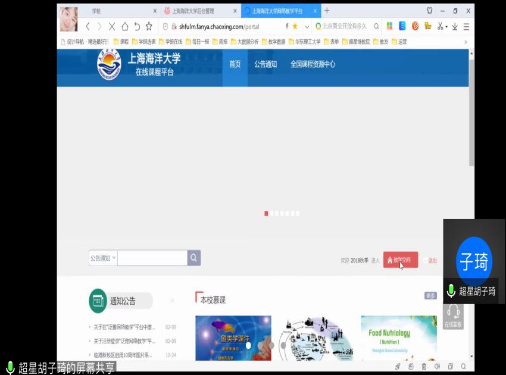Click the red 教学空间 button
This screenshot has width=506, height=375.
tap(400, 260)
